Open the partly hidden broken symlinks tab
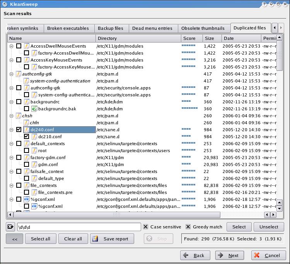Screen dimensions: 290x264 tap(25, 28)
